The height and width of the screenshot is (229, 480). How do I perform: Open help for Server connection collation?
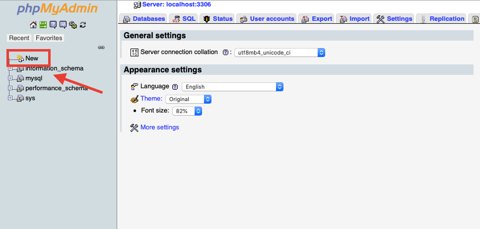tap(226, 52)
